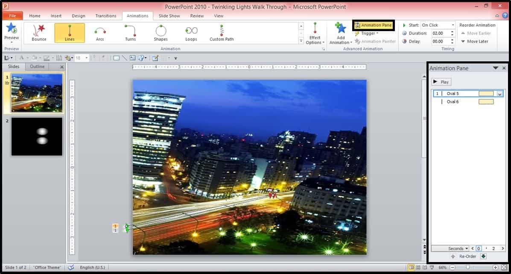
Task: Click the Preview star icon
Action: (x=12, y=29)
